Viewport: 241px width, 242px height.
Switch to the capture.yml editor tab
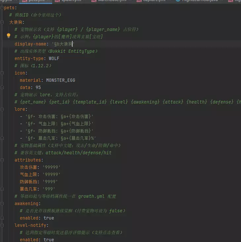pyautogui.click(x=153, y=1)
